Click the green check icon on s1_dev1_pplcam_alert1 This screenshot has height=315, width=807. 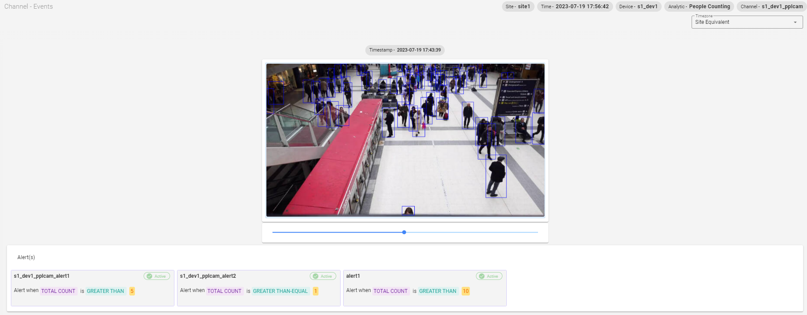149,276
